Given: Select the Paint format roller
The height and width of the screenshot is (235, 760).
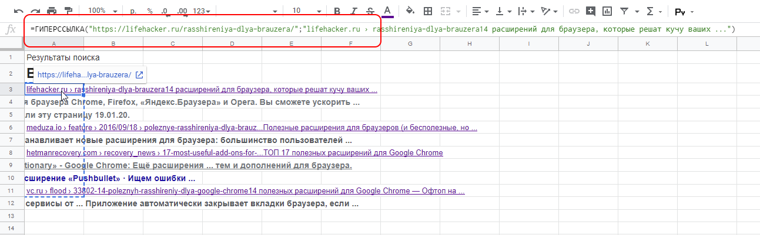Looking at the screenshot, I should coord(68,11).
